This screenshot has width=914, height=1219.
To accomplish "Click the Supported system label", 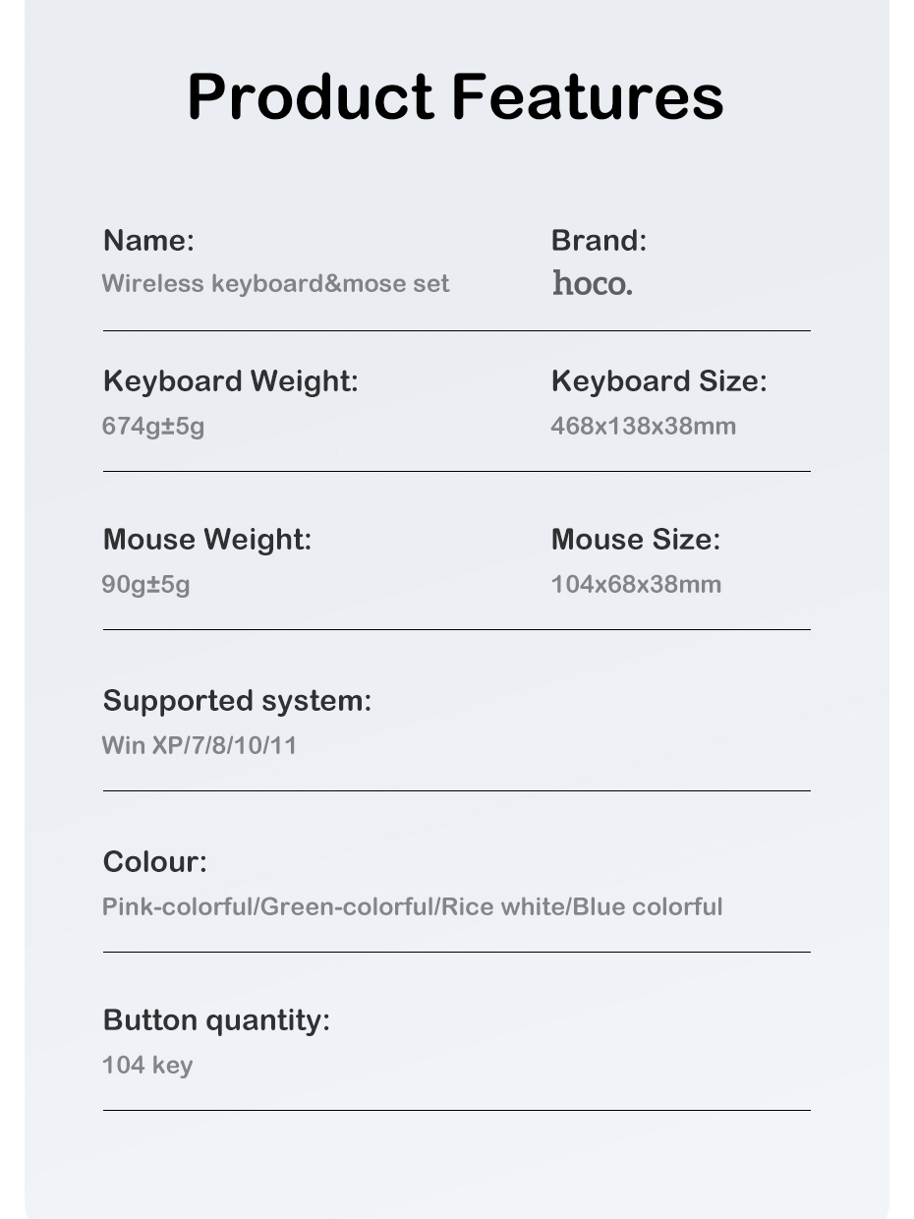I will (x=237, y=700).
